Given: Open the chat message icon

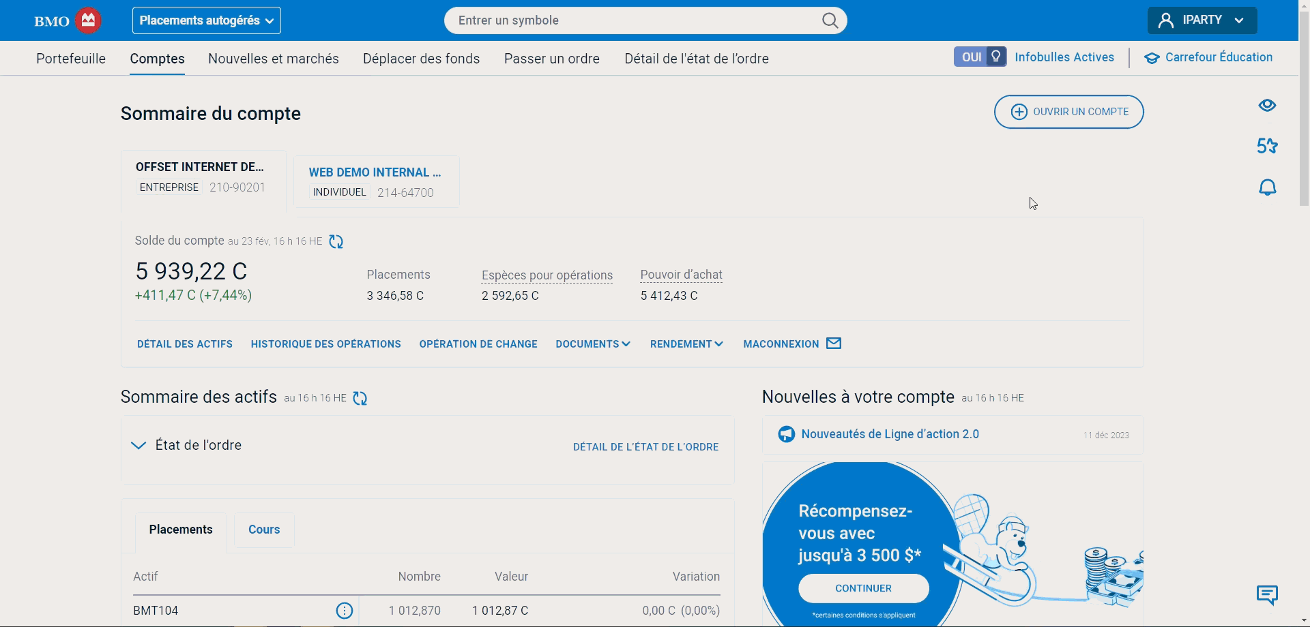Looking at the screenshot, I should 1267,595.
